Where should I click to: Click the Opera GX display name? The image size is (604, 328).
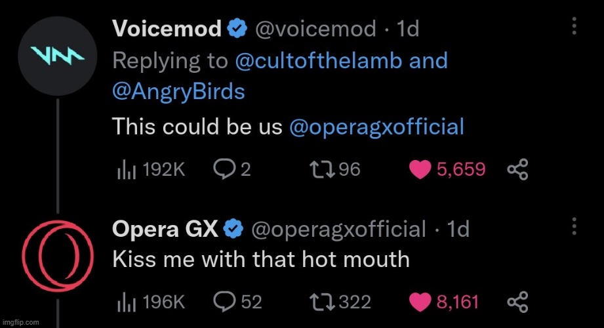165,229
